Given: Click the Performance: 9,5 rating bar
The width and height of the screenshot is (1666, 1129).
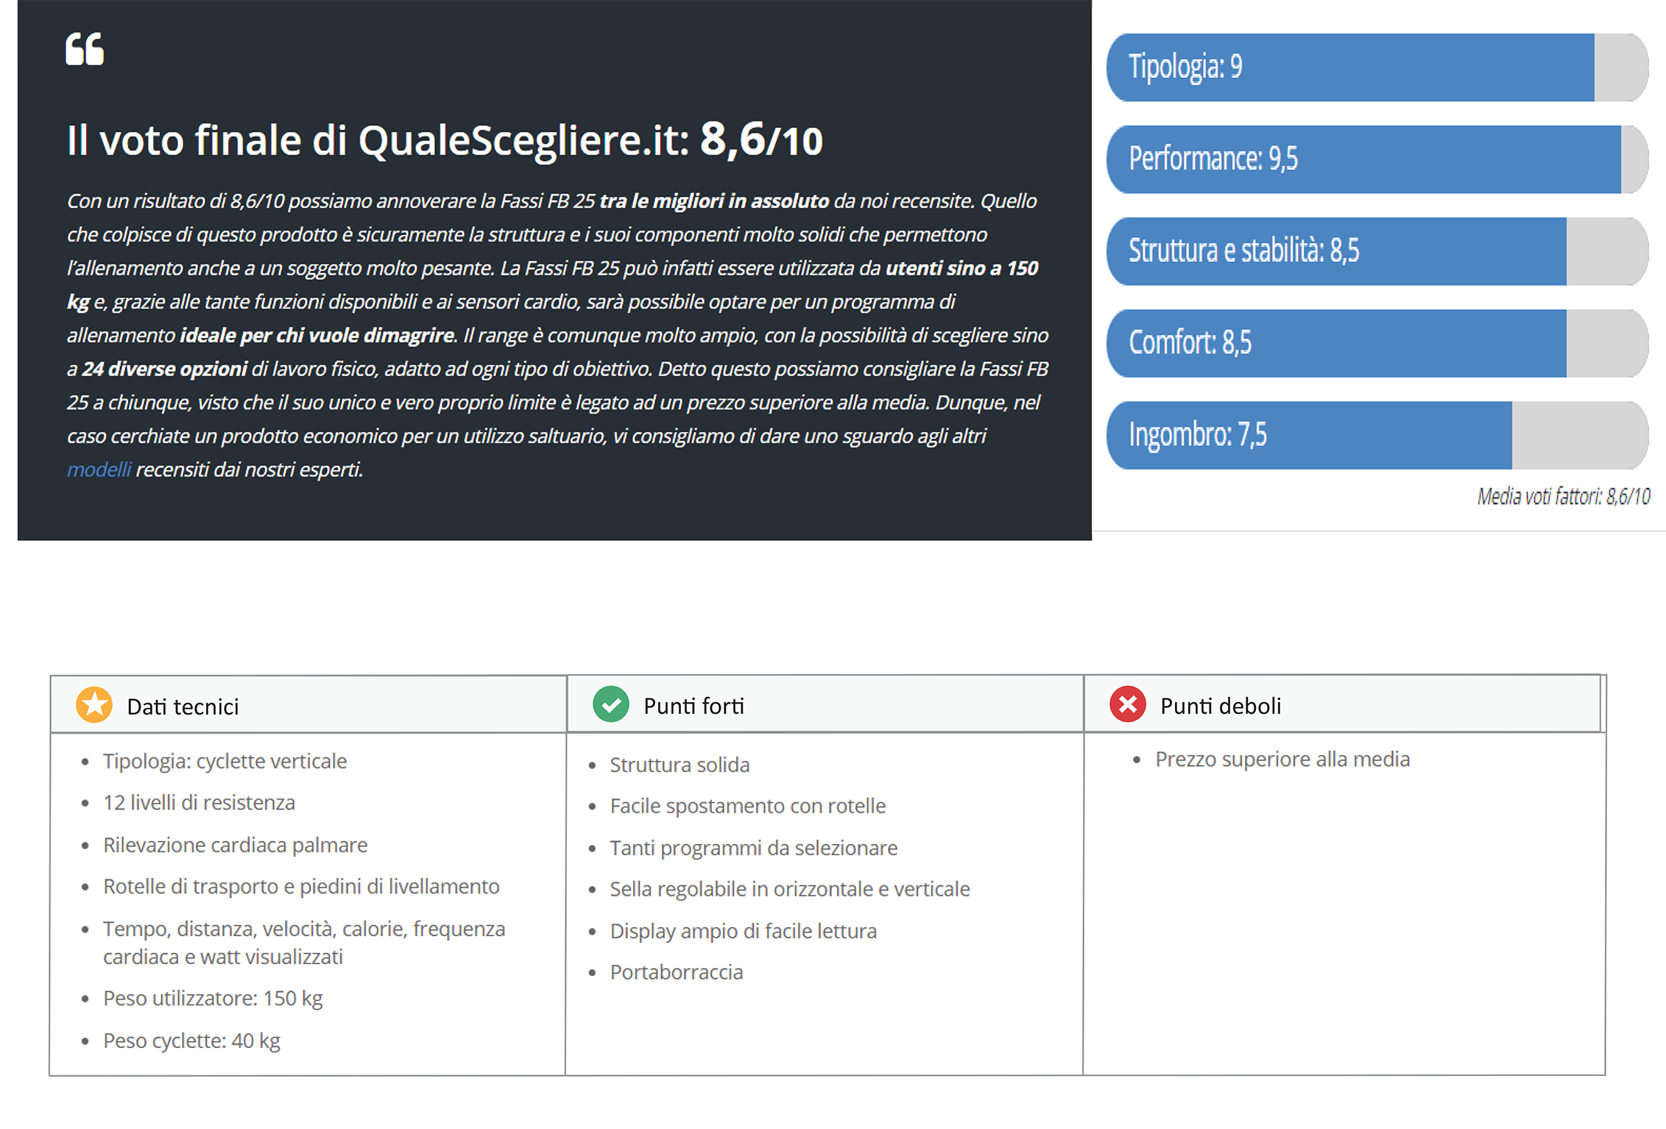Looking at the screenshot, I should (x=1377, y=159).
